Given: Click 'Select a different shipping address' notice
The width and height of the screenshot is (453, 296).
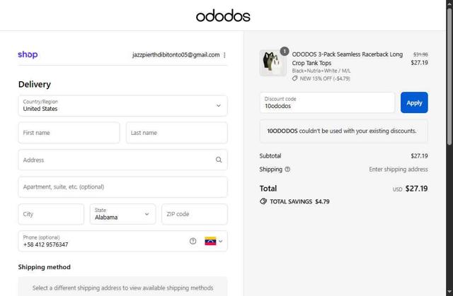Looking at the screenshot, I should (122, 288).
